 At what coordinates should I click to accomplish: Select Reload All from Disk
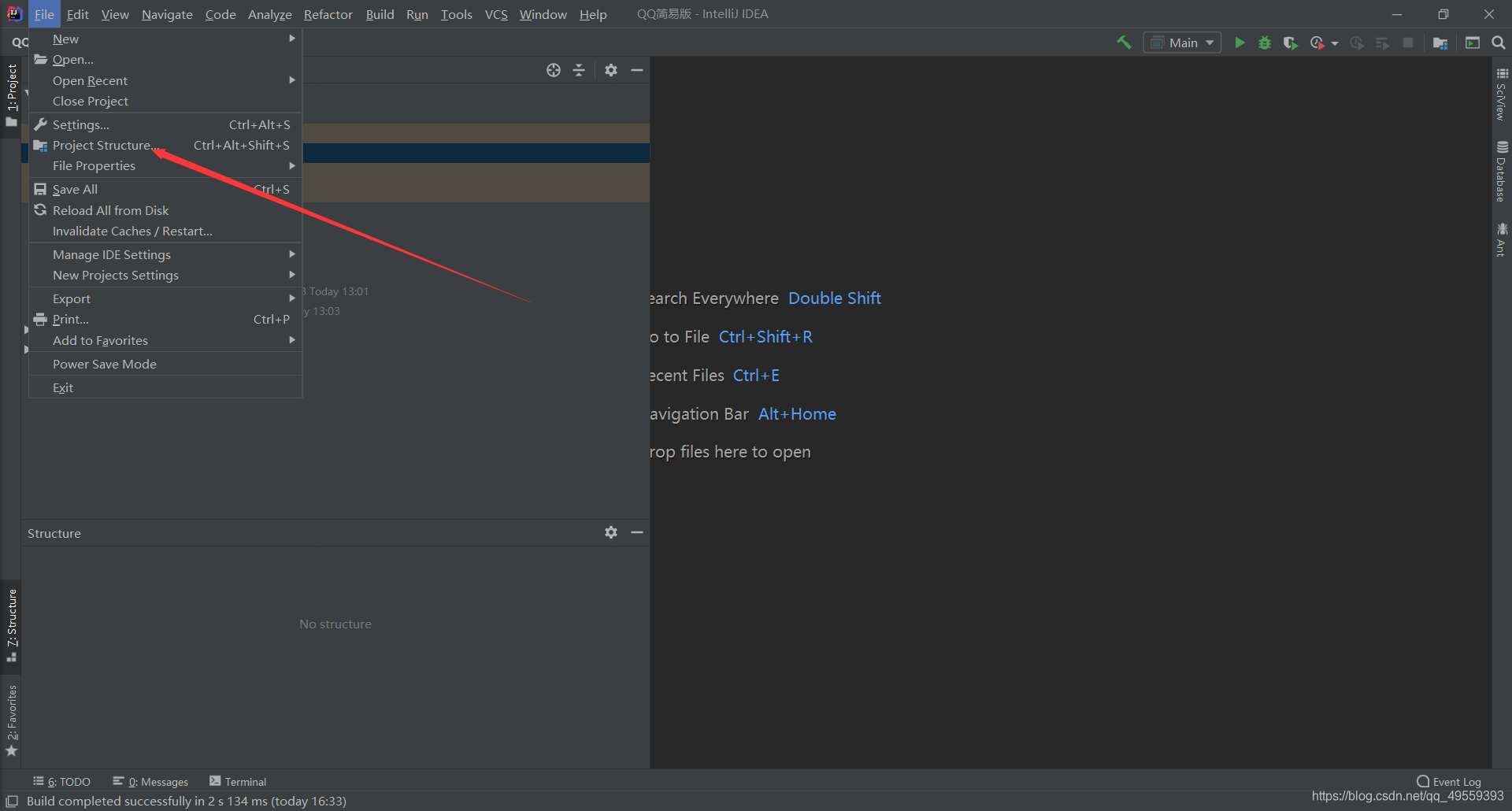pos(165,210)
